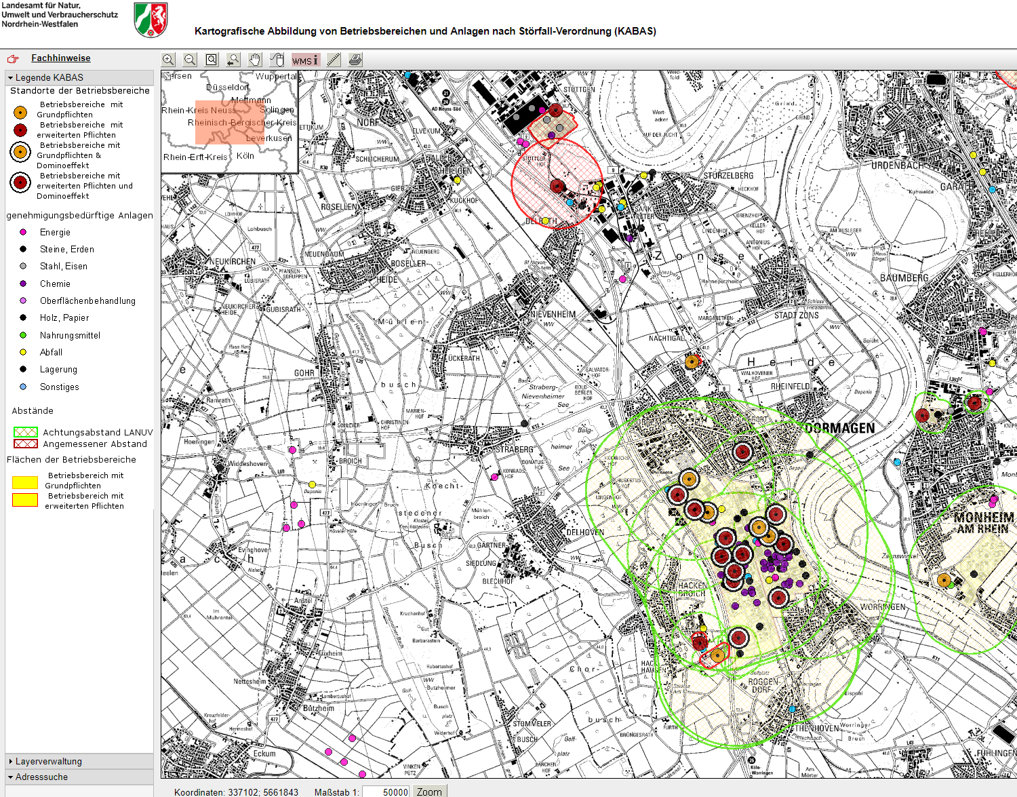The height and width of the screenshot is (797, 1017).
Task: Click the hand pointer icon beside Fachhinweise
Action: pos(13,59)
